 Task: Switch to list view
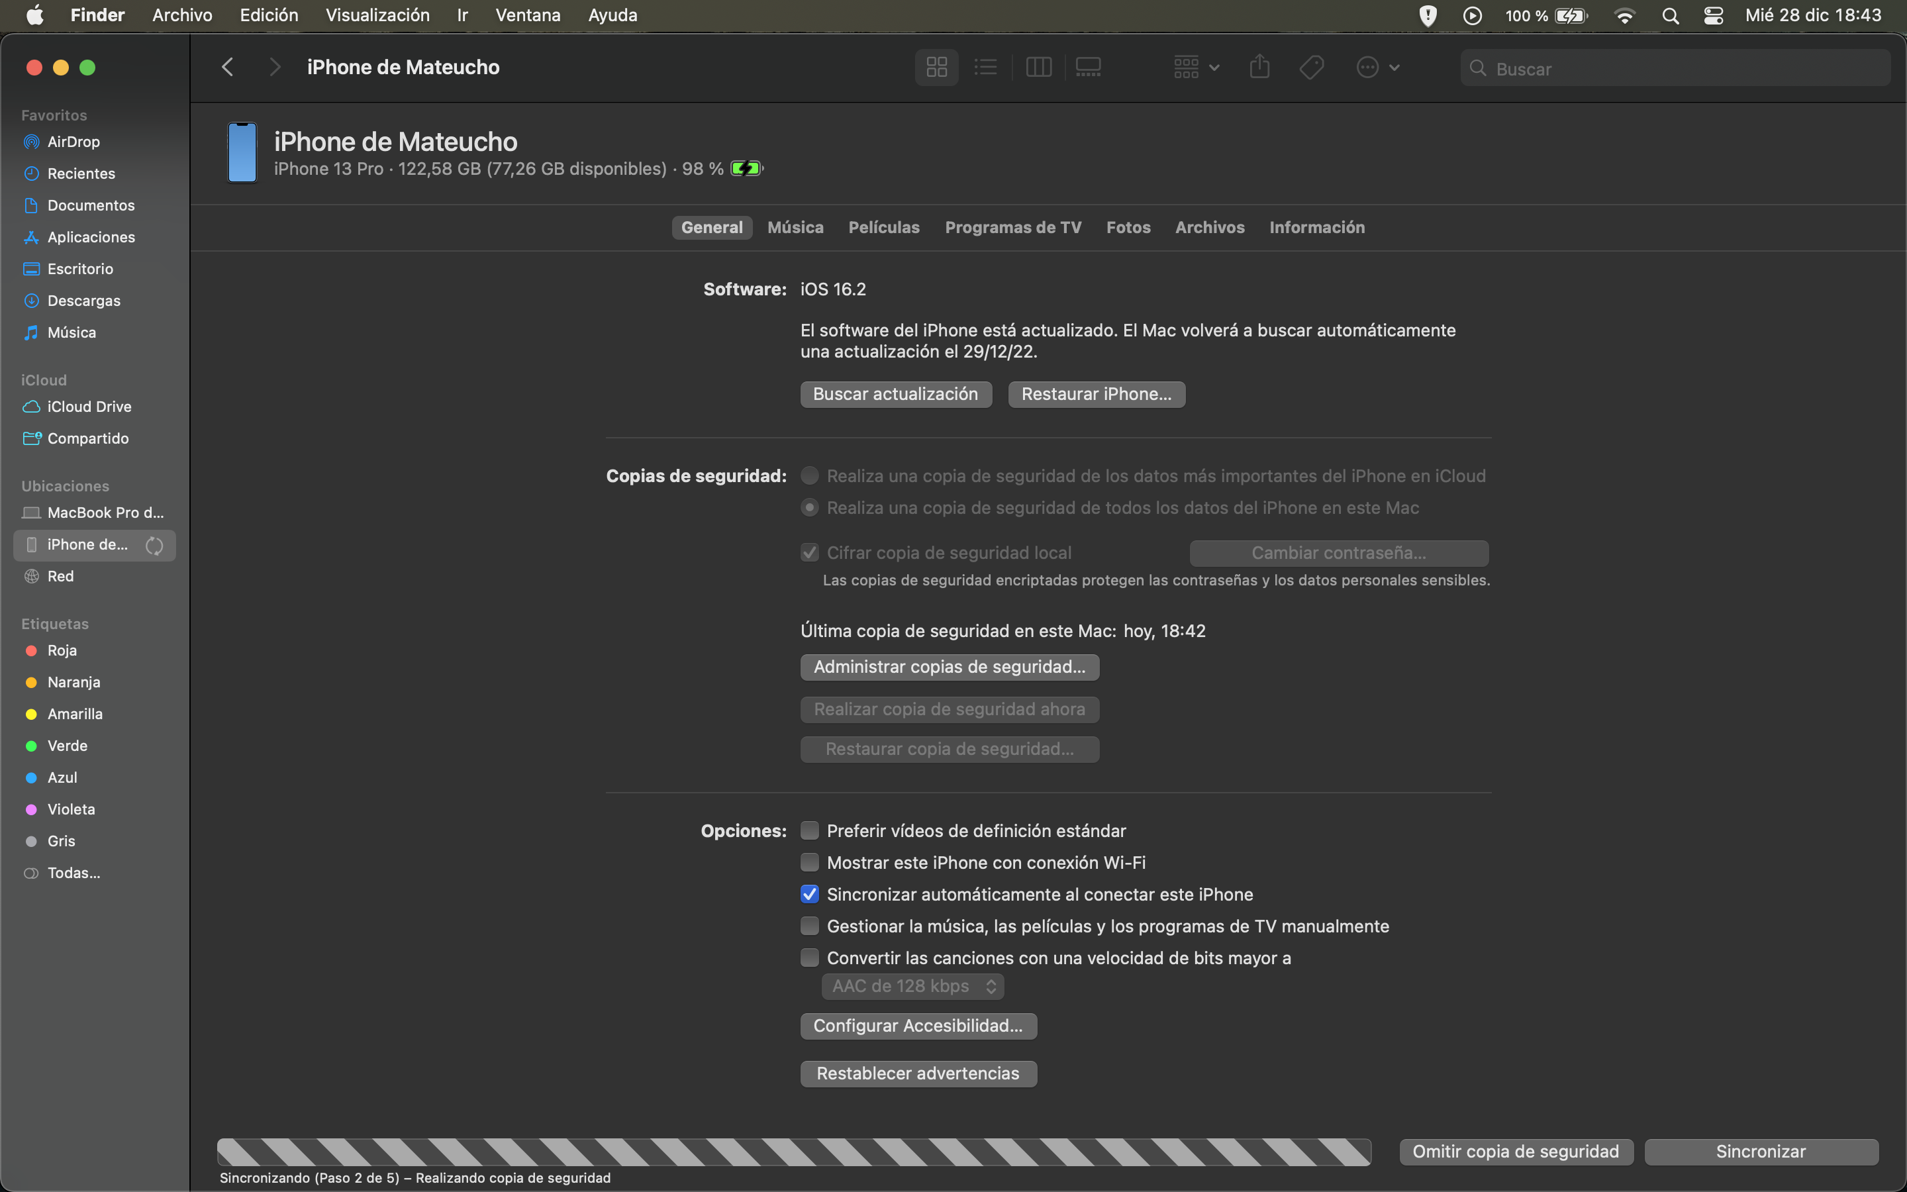click(985, 68)
